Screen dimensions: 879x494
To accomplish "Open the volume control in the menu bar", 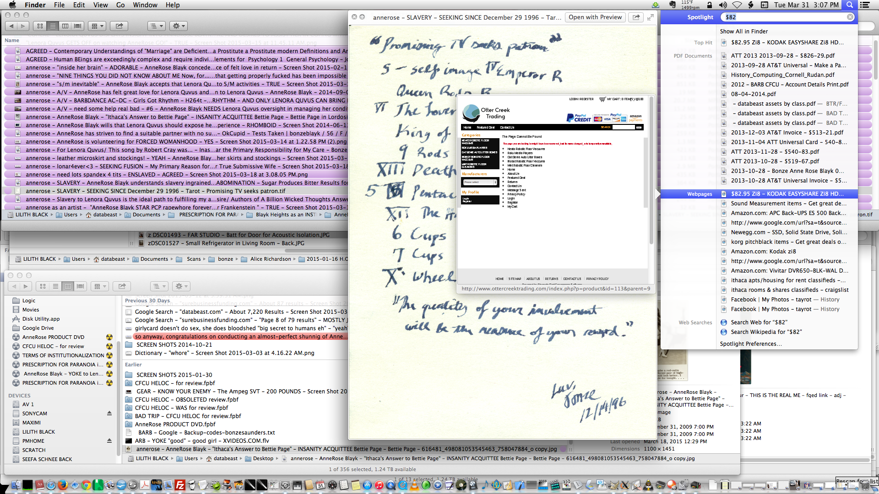I will pyautogui.click(x=723, y=5).
